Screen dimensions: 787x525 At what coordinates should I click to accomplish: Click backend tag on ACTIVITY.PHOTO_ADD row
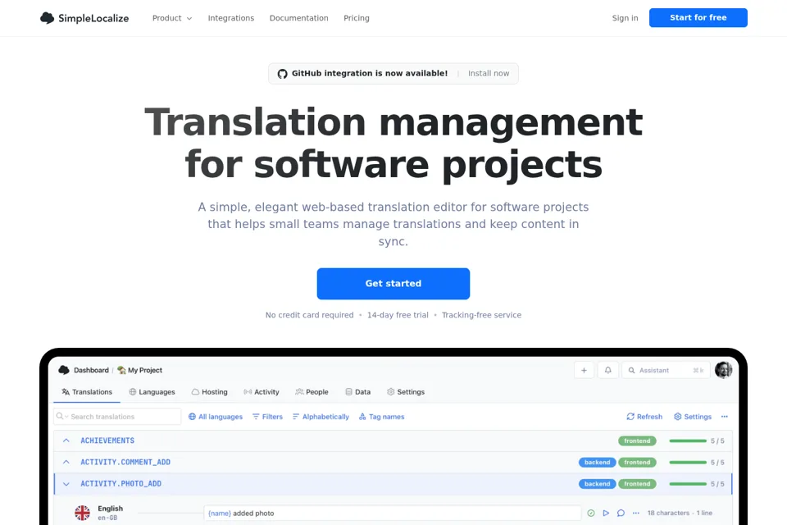point(597,484)
